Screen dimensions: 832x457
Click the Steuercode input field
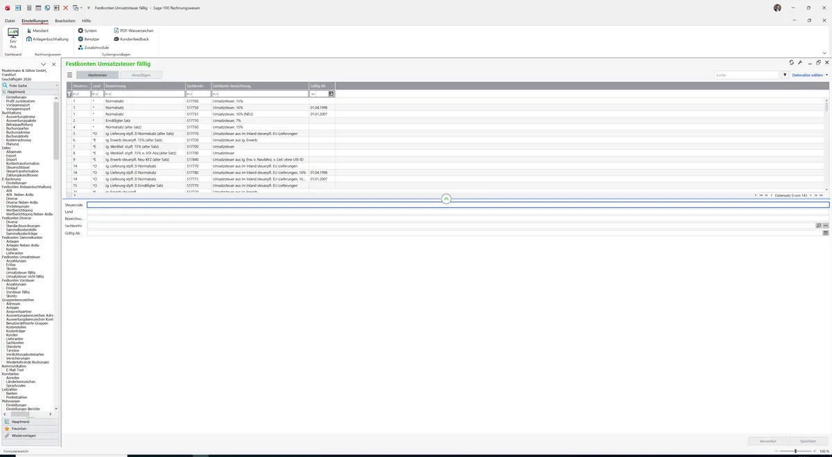458,205
